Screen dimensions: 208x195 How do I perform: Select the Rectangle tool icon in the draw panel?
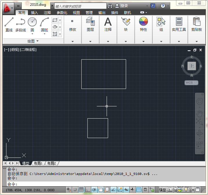click(55, 20)
